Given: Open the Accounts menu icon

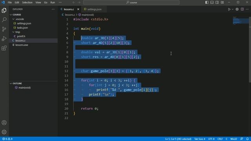Looking at the screenshot, I should 4,123.
